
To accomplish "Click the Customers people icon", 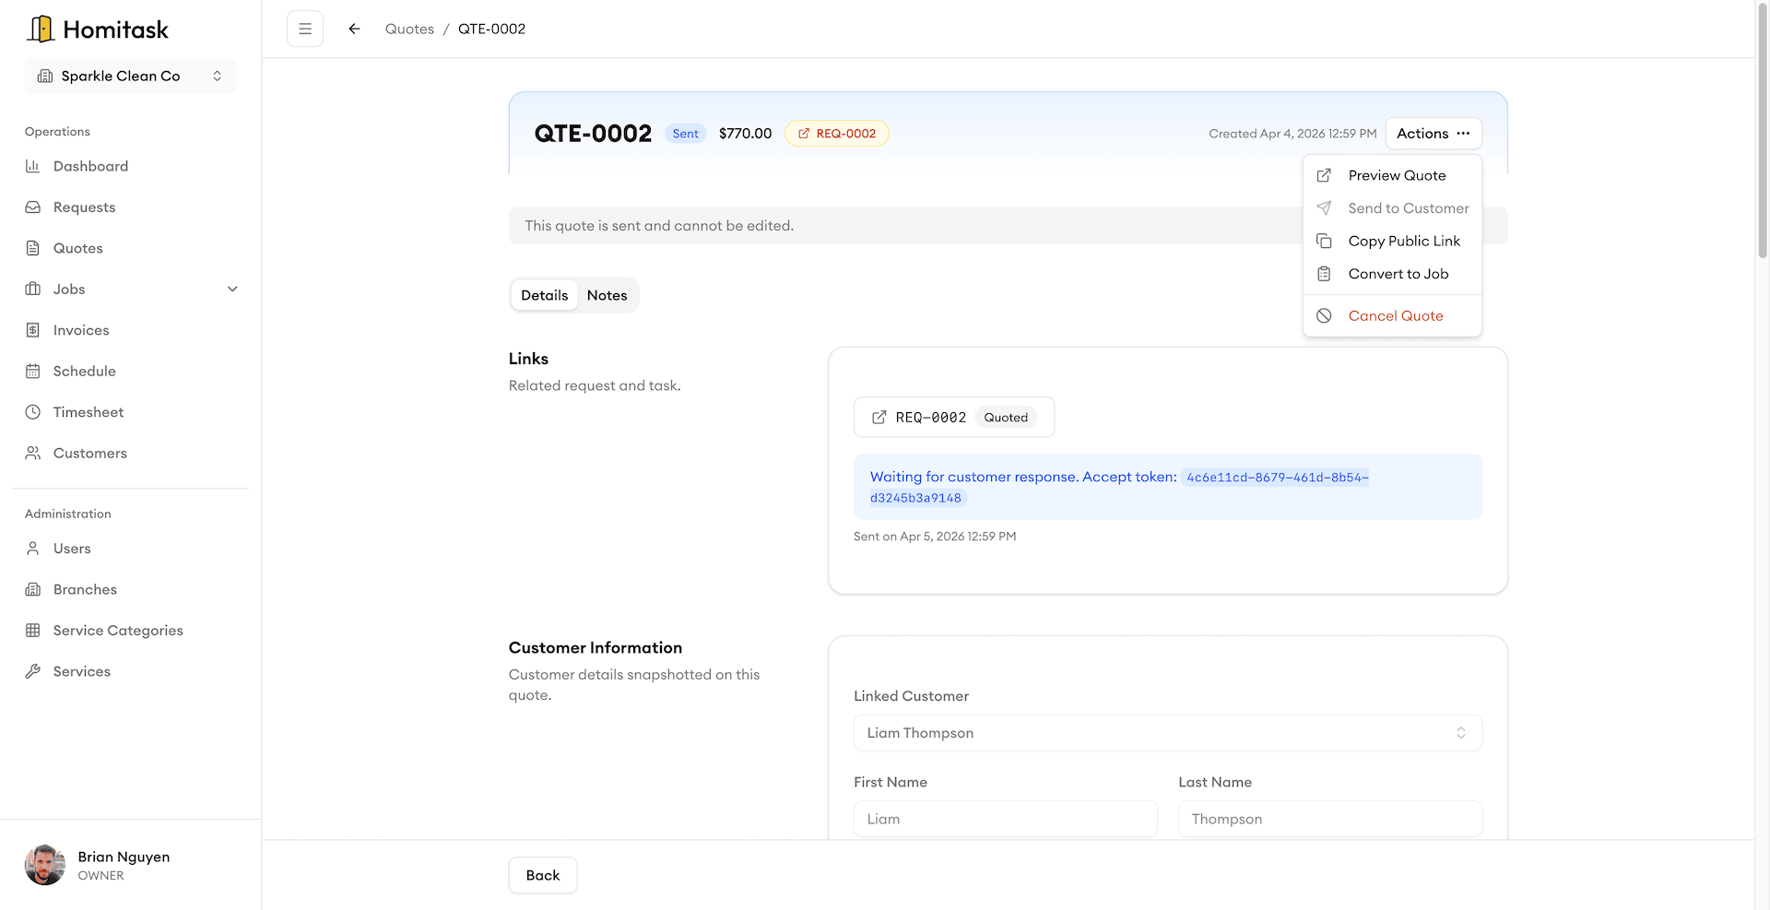I will [x=32, y=453].
